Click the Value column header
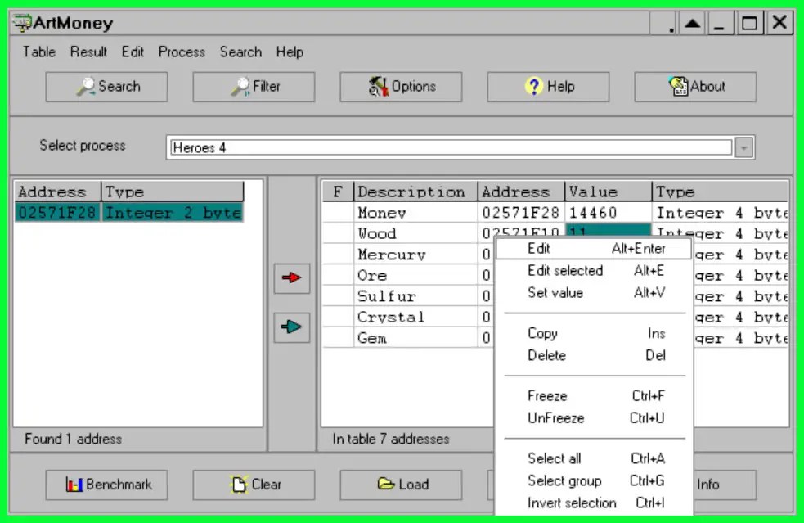The image size is (804, 523). pyautogui.click(x=609, y=192)
